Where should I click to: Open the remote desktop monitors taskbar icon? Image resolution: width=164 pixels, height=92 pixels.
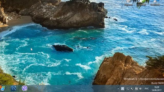pos(3,88)
